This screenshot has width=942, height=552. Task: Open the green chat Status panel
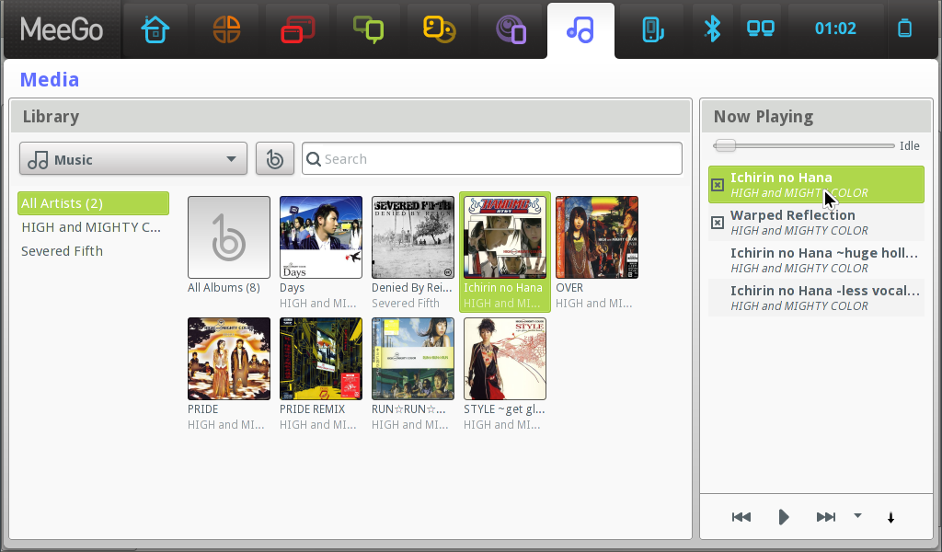click(368, 29)
